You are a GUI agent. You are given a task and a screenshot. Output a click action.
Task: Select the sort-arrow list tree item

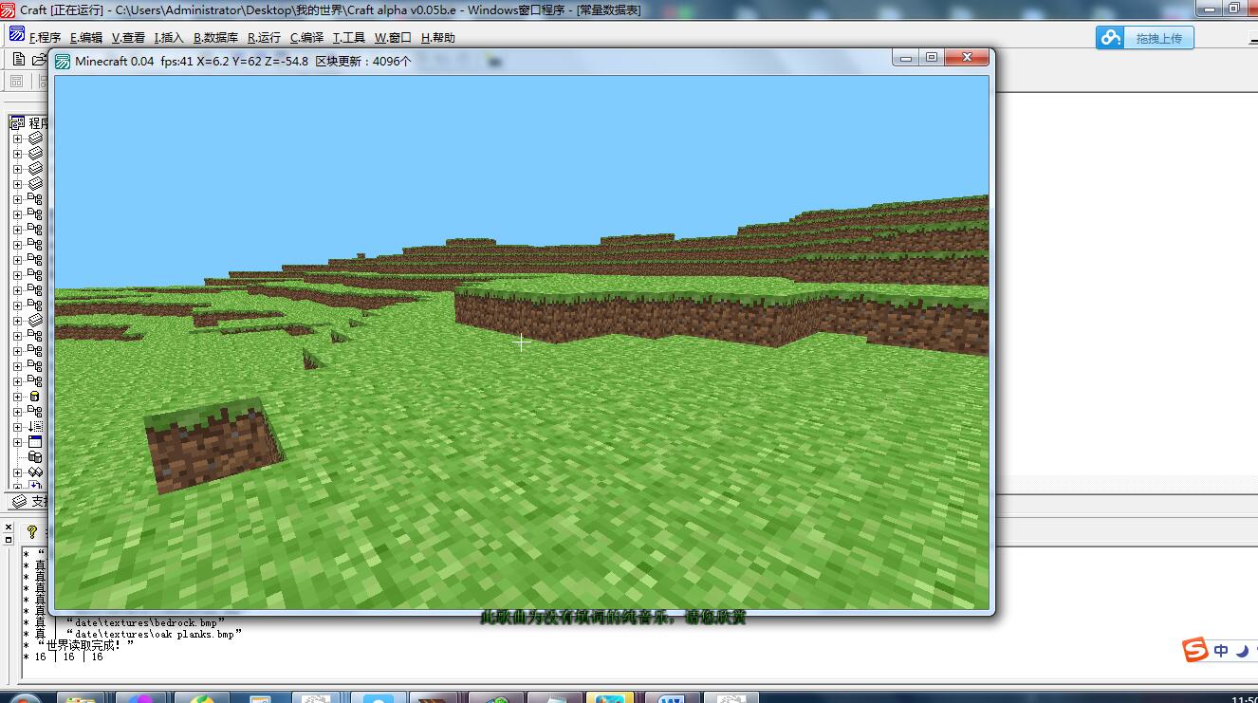point(35,427)
